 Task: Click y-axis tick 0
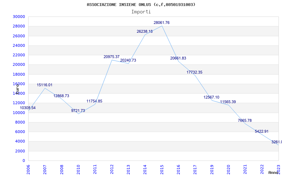(x=24, y=161)
